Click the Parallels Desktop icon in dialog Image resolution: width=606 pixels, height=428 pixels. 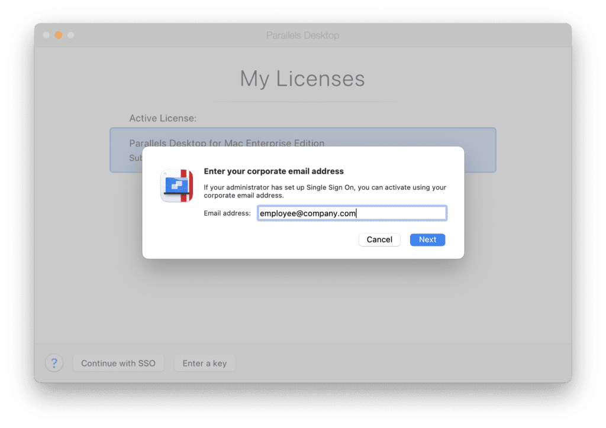(176, 186)
